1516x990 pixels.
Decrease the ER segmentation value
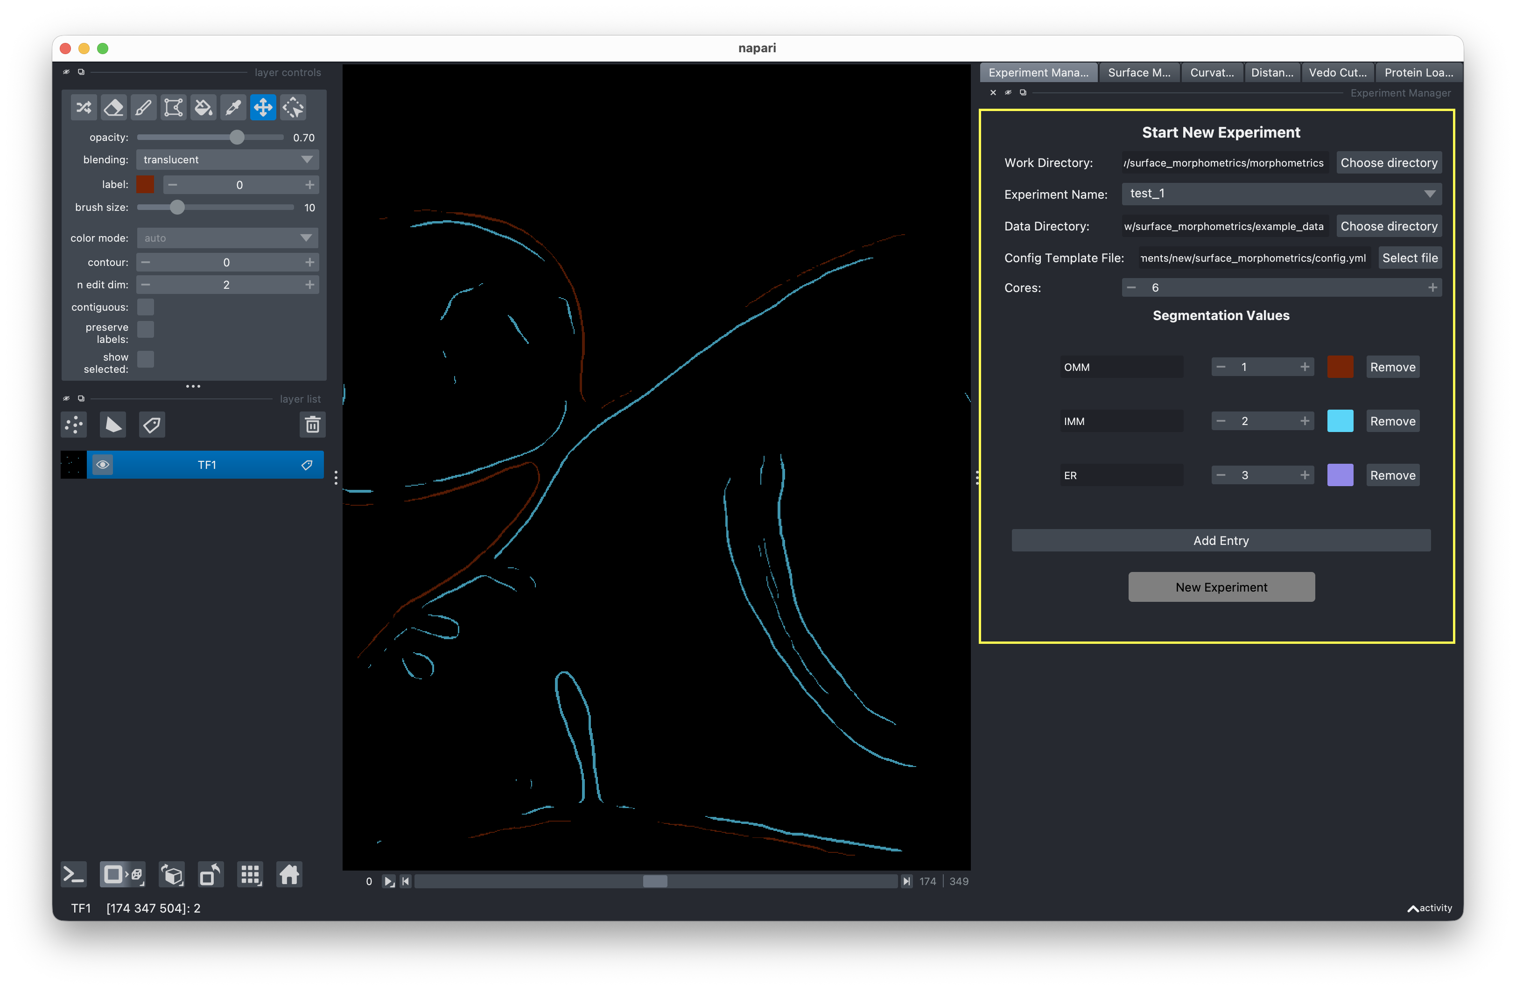point(1221,475)
